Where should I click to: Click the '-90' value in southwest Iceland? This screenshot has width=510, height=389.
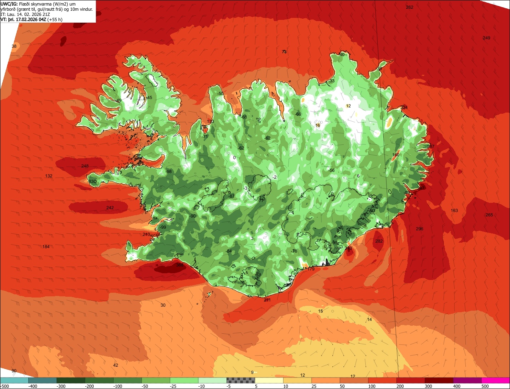(x=192, y=216)
